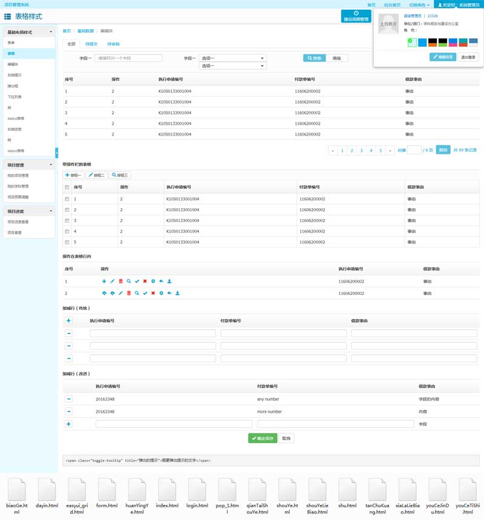Select 弹出框 in the left sidebar
This screenshot has width=484, height=520.
pyautogui.click(x=12, y=86)
